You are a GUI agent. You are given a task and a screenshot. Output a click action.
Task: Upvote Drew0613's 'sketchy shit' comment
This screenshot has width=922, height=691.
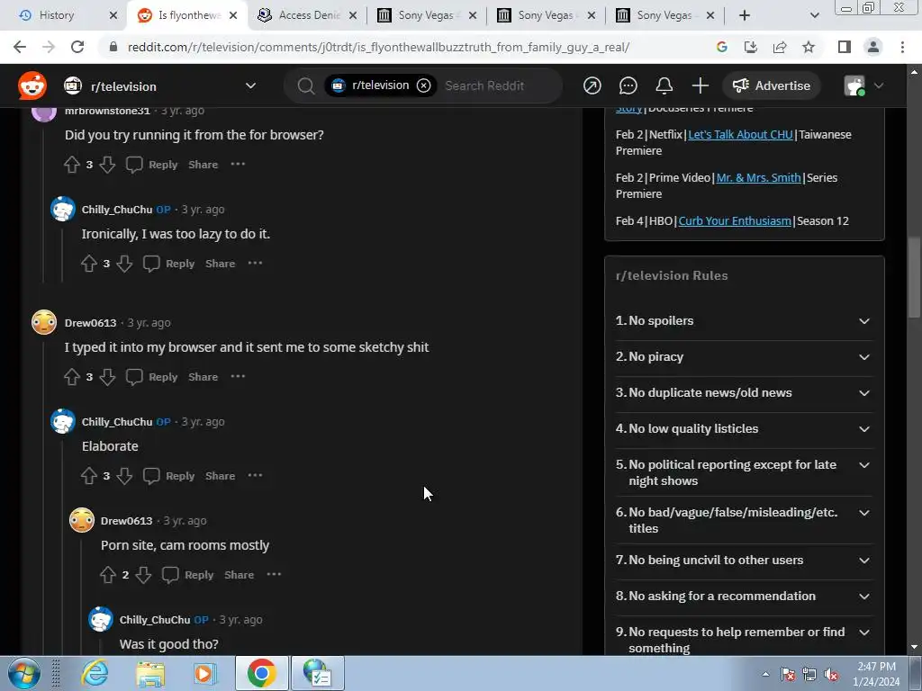tap(72, 377)
